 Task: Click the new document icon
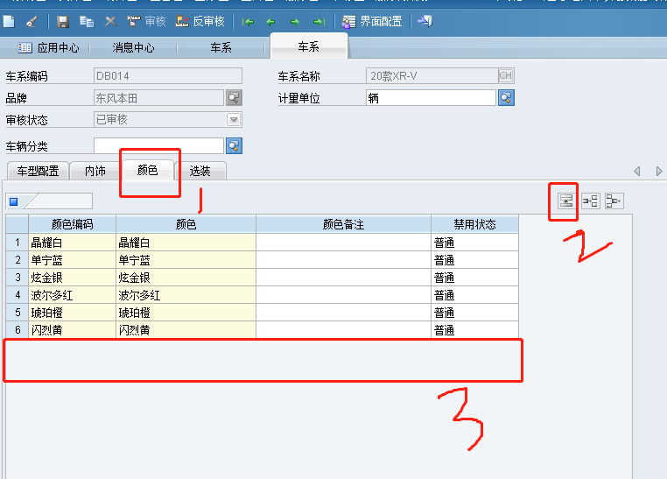tap(9, 21)
